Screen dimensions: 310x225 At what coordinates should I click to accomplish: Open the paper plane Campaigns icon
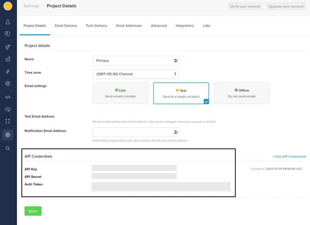8,47
